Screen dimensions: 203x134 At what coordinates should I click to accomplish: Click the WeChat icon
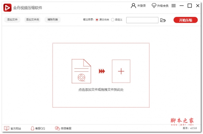57,128
